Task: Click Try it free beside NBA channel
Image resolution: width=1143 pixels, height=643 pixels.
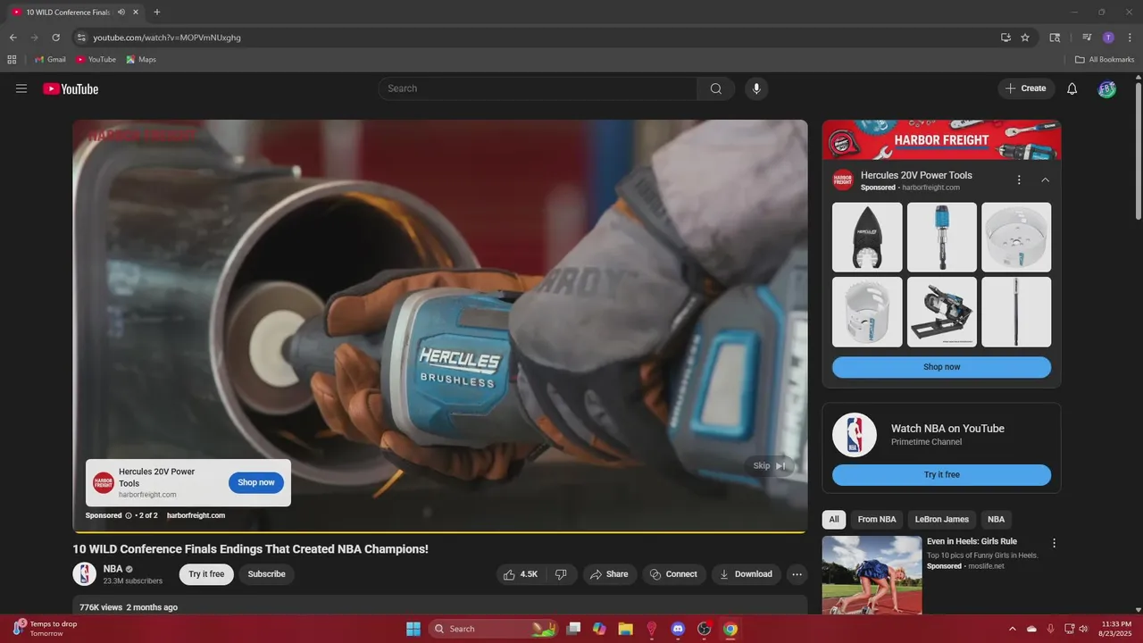Action: [206, 574]
